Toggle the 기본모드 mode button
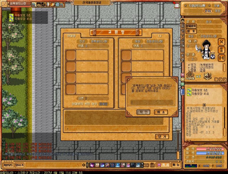The height and width of the screenshot is (174, 228). click(x=7, y=165)
